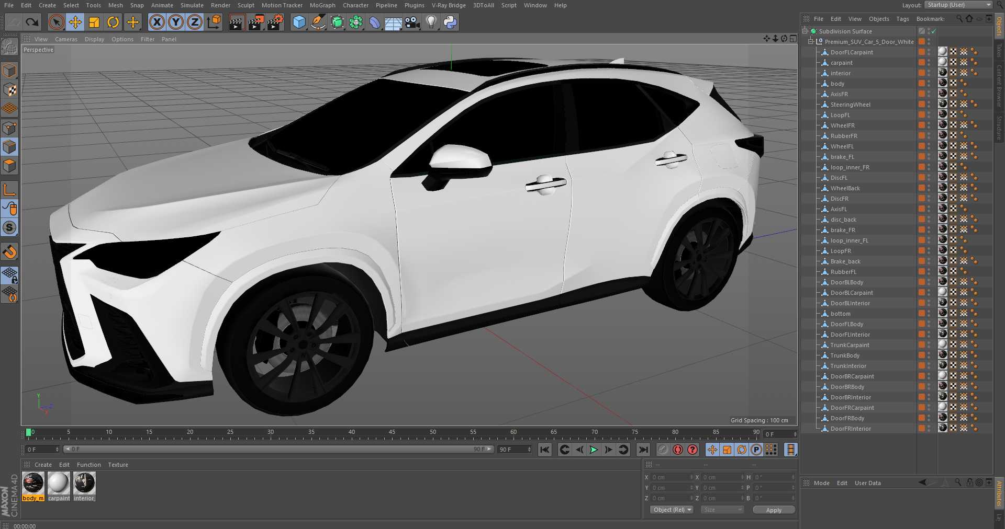Collapse the Subdivision Surface tree node
The width and height of the screenshot is (1005, 529).
[805, 31]
